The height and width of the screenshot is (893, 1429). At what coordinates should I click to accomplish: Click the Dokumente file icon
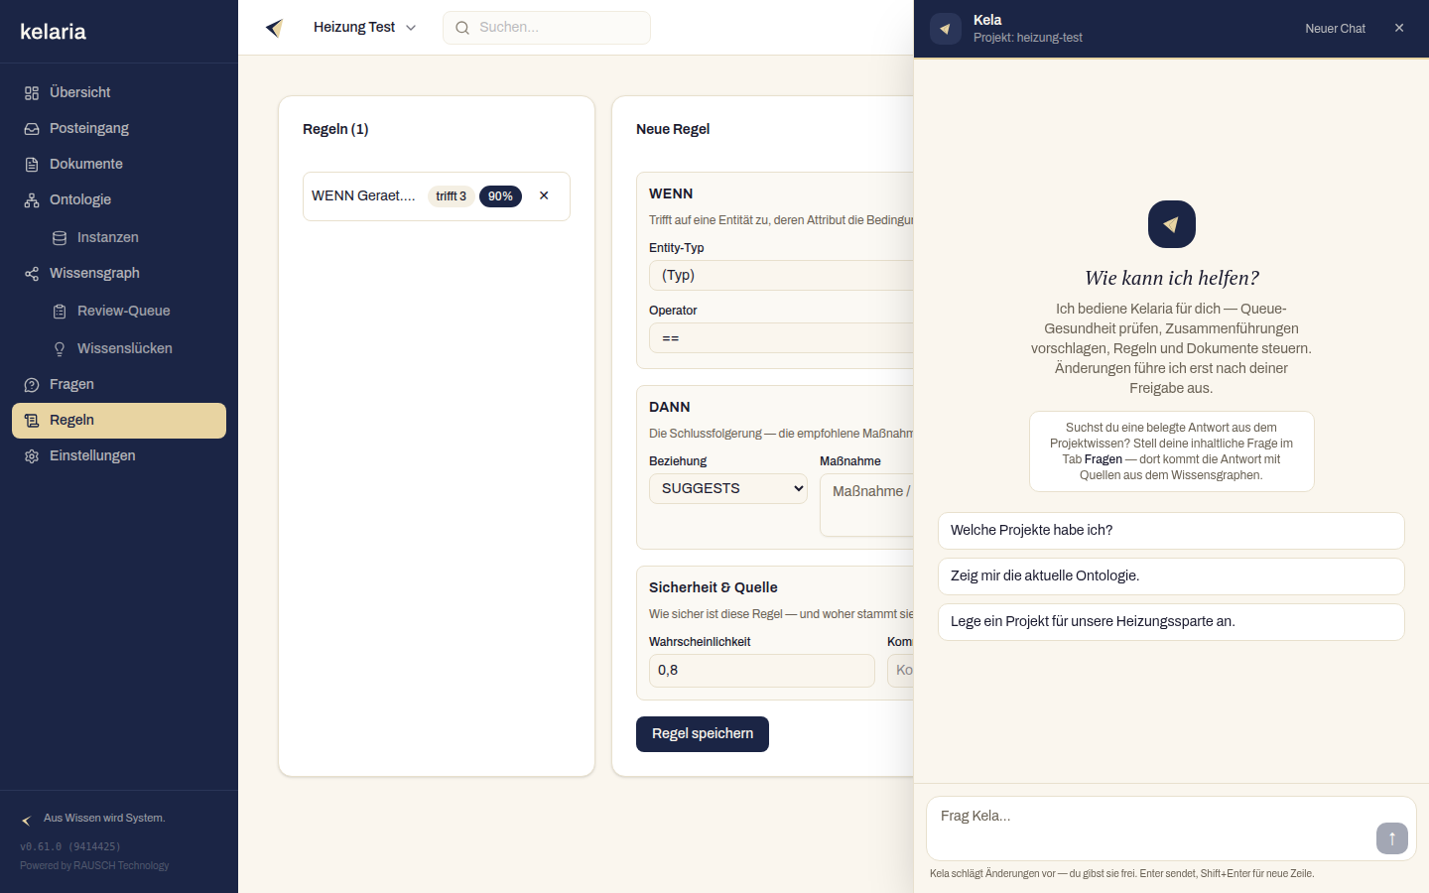click(x=32, y=165)
